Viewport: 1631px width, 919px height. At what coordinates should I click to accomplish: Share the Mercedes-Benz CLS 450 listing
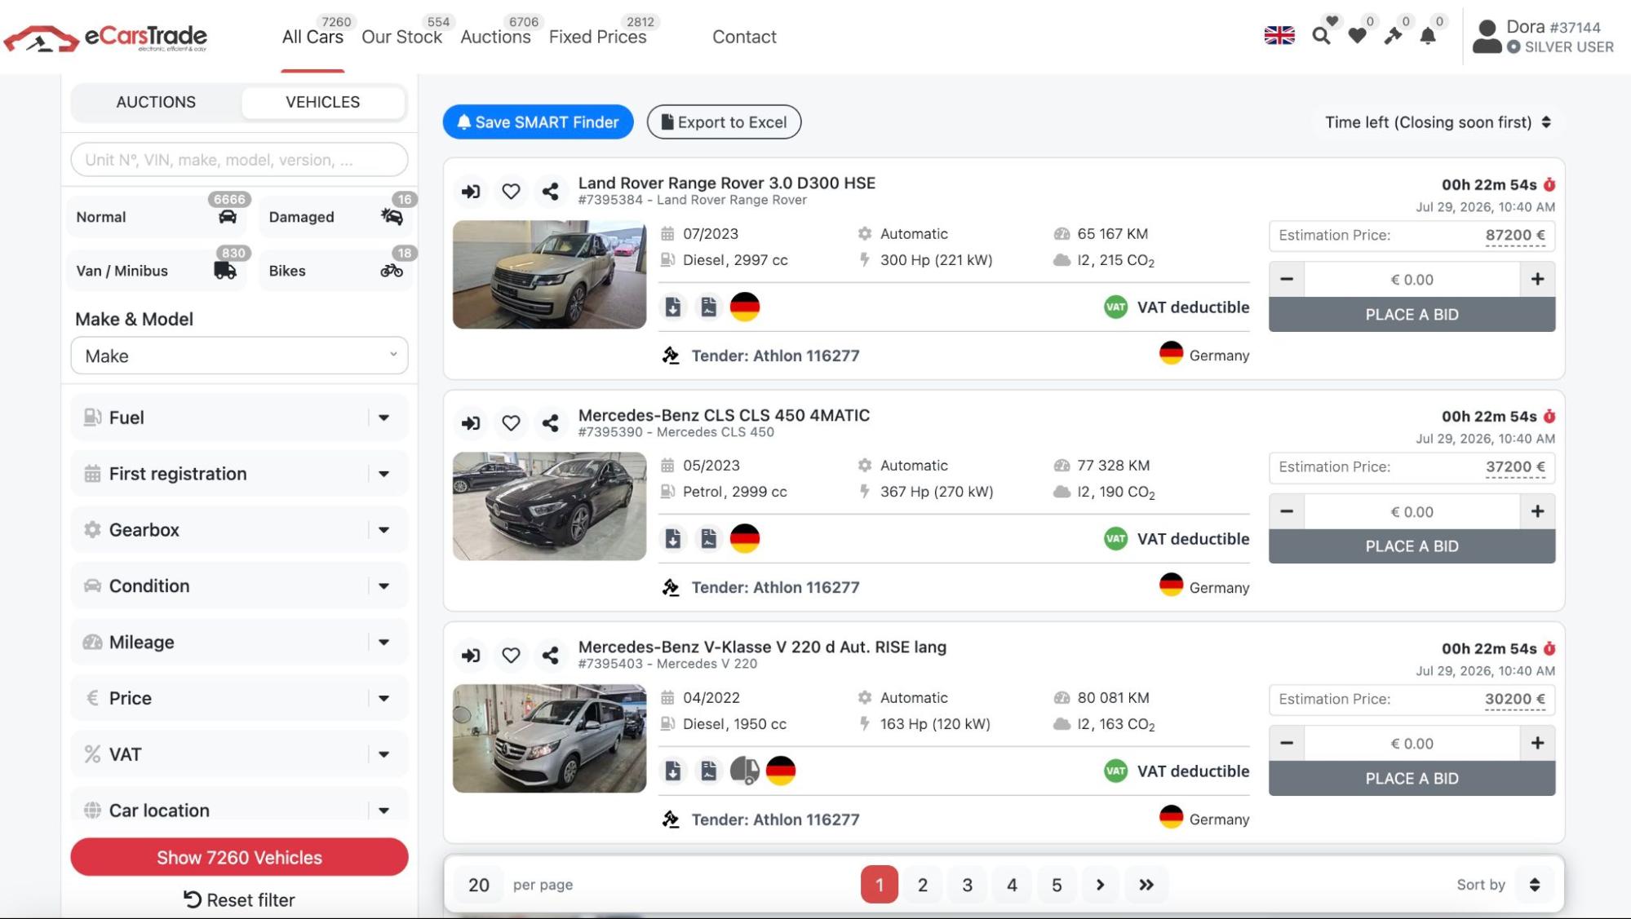[x=551, y=423]
